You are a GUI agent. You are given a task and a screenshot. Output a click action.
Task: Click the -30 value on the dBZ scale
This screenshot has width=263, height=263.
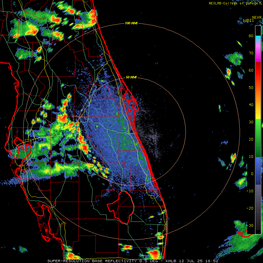point(250,225)
